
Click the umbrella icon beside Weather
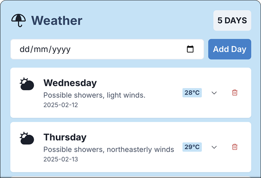coord(19,21)
